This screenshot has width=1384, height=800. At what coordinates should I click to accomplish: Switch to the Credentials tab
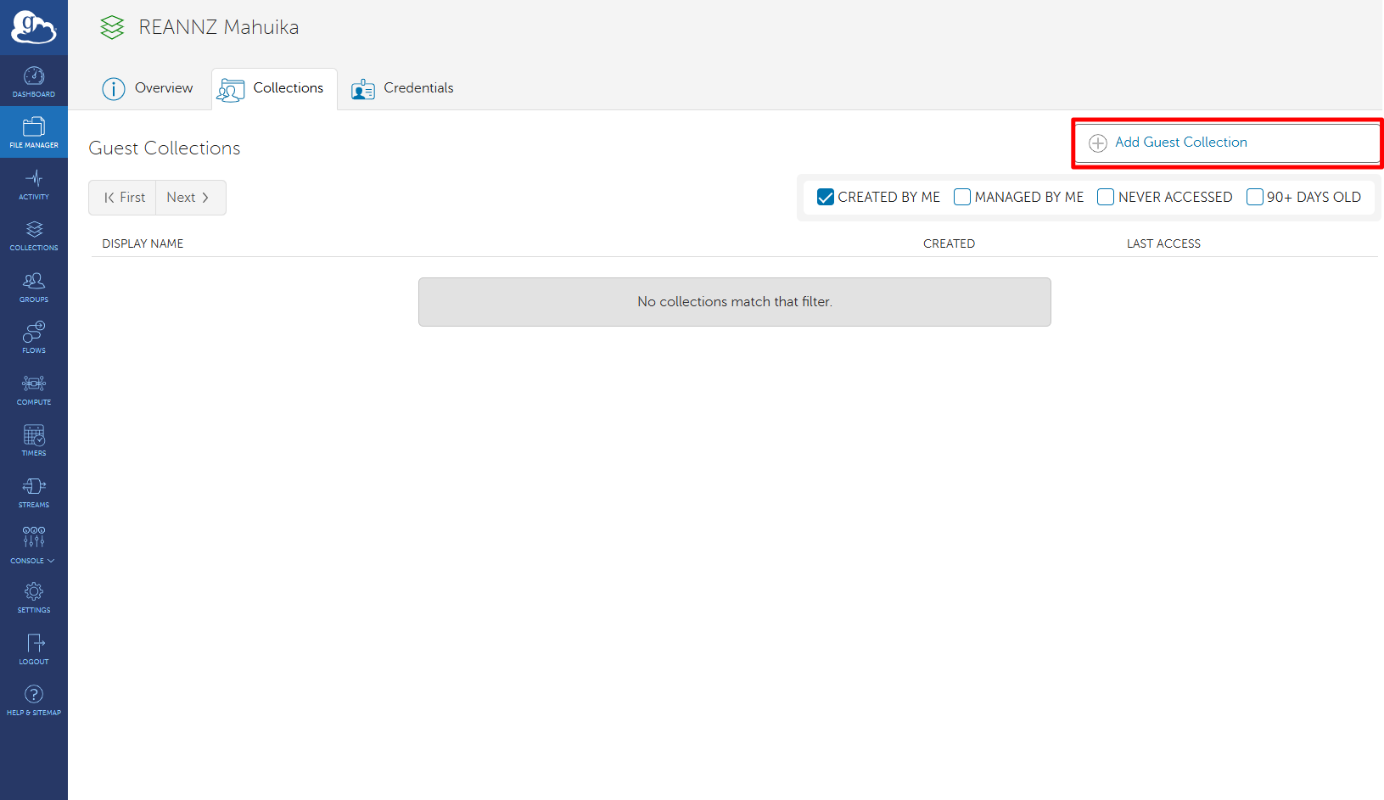pyautogui.click(x=402, y=88)
